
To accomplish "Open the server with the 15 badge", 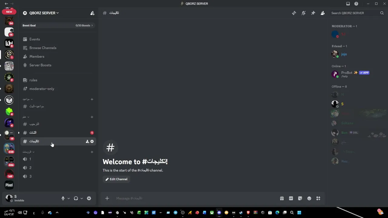I will 9,32.
